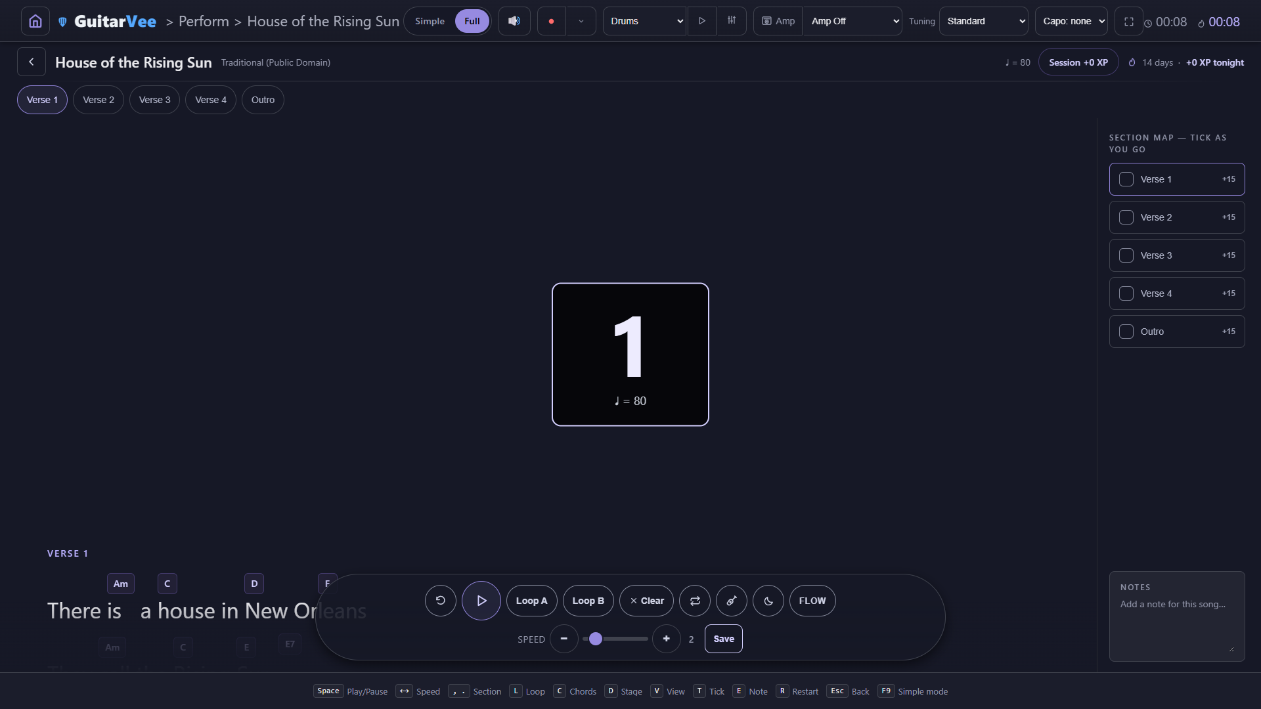Image resolution: width=1261 pixels, height=709 pixels.
Task: Adjust the speed slider
Action: pyautogui.click(x=615, y=639)
